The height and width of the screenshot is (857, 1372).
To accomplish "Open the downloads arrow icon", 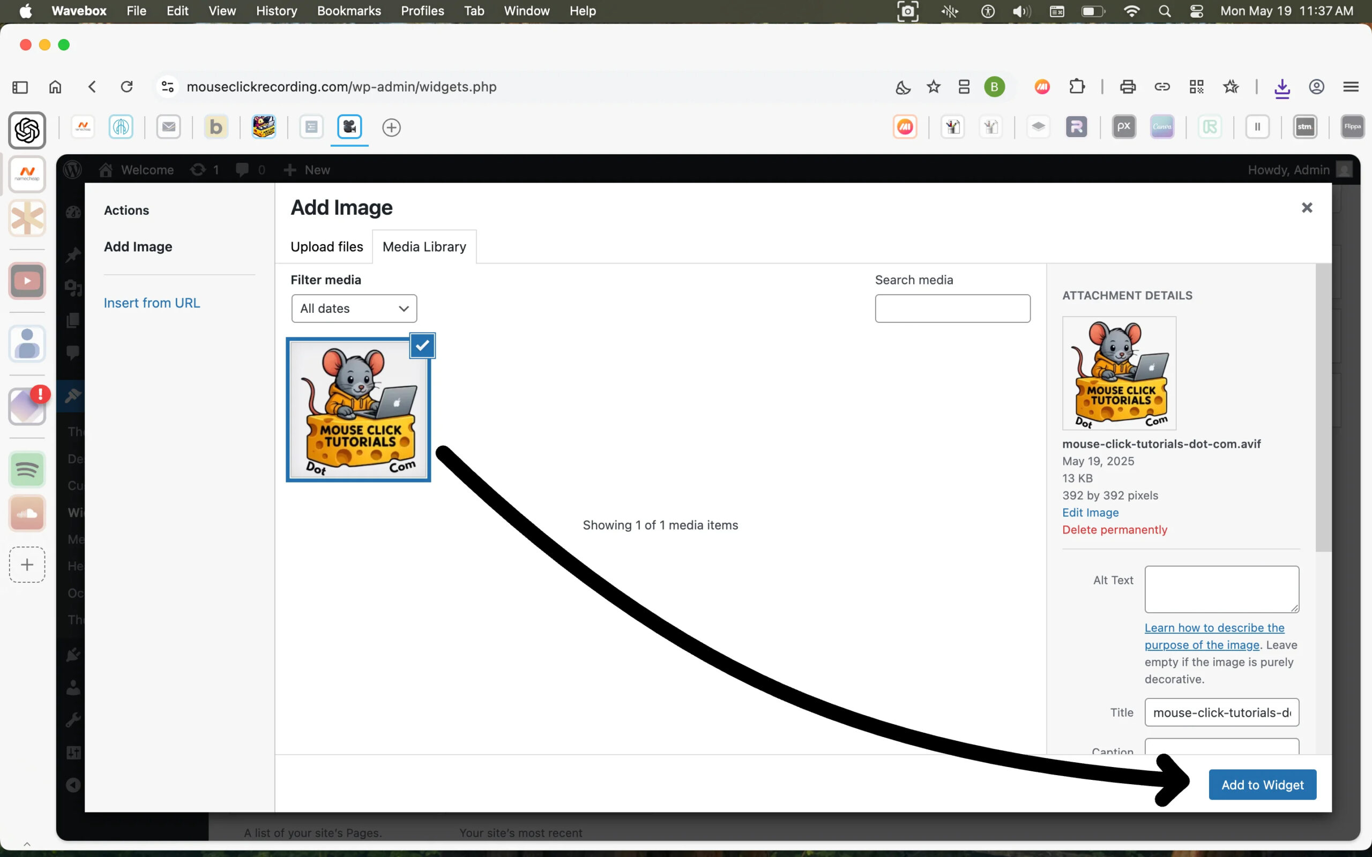I will pyautogui.click(x=1282, y=87).
